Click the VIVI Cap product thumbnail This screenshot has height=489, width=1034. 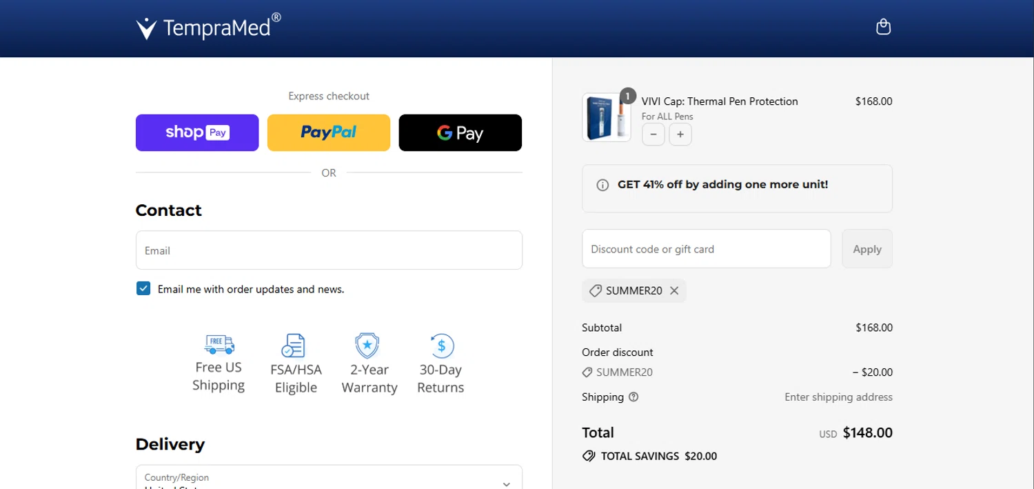point(607,117)
